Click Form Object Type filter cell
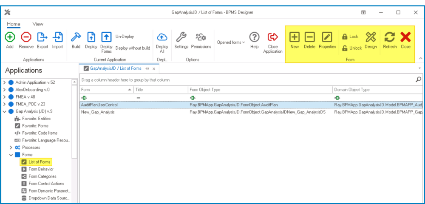425x204 pixels. (261, 97)
